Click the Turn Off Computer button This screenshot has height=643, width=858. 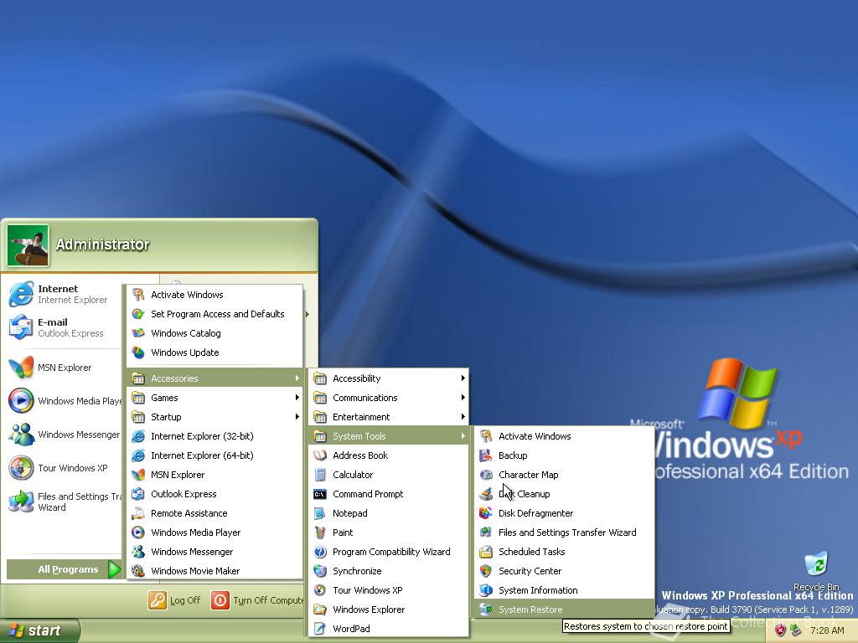click(x=257, y=600)
